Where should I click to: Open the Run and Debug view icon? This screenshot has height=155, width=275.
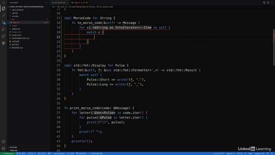tap(3, 29)
